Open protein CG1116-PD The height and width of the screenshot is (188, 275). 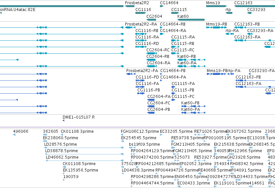pos(147,77)
